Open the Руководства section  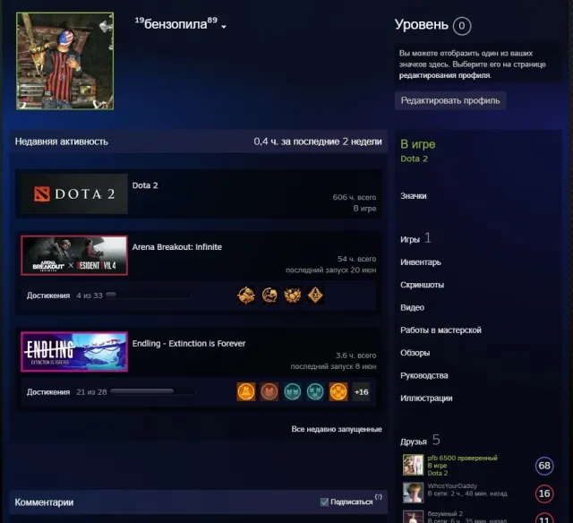tap(423, 375)
